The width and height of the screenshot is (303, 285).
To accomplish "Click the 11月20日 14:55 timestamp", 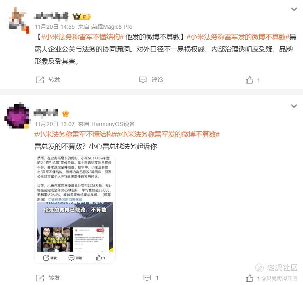I will [55, 27].
